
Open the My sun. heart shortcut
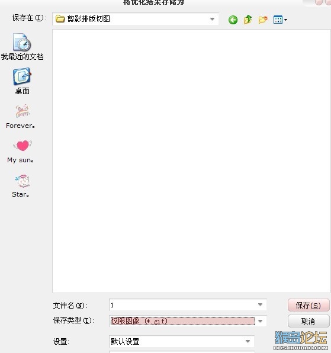[21, 151]
